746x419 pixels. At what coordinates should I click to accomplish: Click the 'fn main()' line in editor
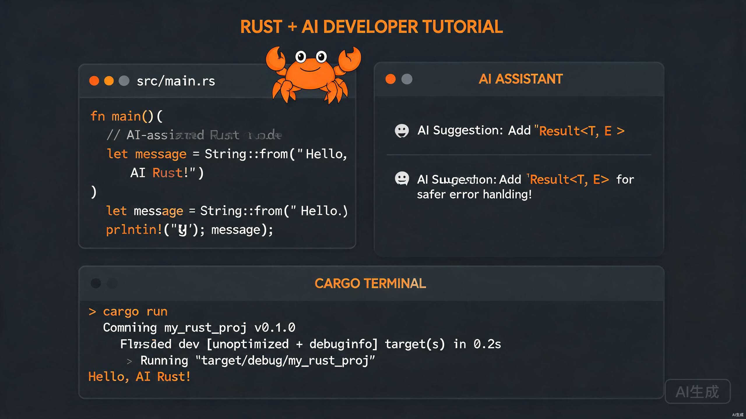pos(126,116)
